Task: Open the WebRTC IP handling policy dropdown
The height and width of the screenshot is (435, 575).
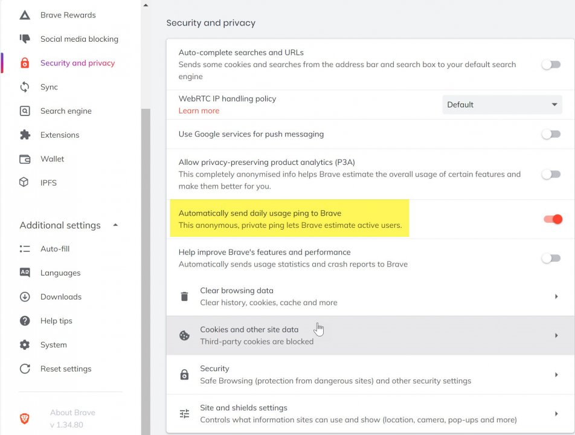Action: pyautogui.click(x=502, y=105)
